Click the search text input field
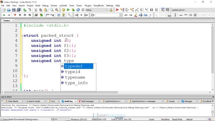Screen dimensions: 215x121 (107, 15)
